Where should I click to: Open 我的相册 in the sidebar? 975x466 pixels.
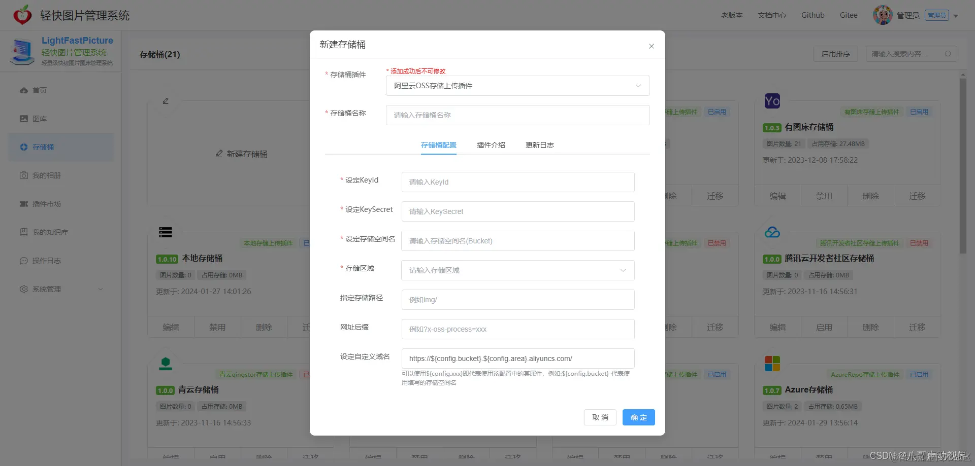[61, 175]
